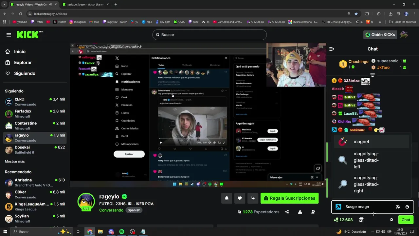Go back to the previous page
Viewport: 419px width, 236px height.
tap(5, 14)
